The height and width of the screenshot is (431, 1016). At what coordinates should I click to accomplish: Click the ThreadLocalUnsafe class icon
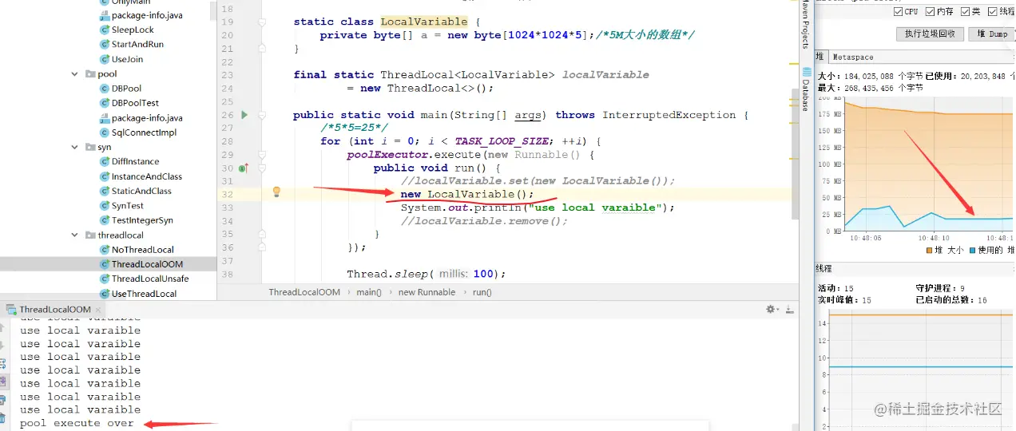click(105, 279)
